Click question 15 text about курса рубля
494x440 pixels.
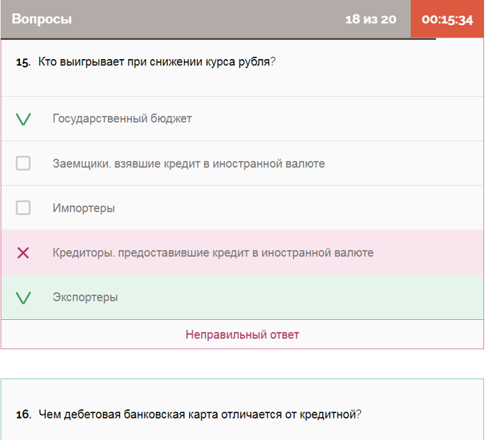(154, 62)
